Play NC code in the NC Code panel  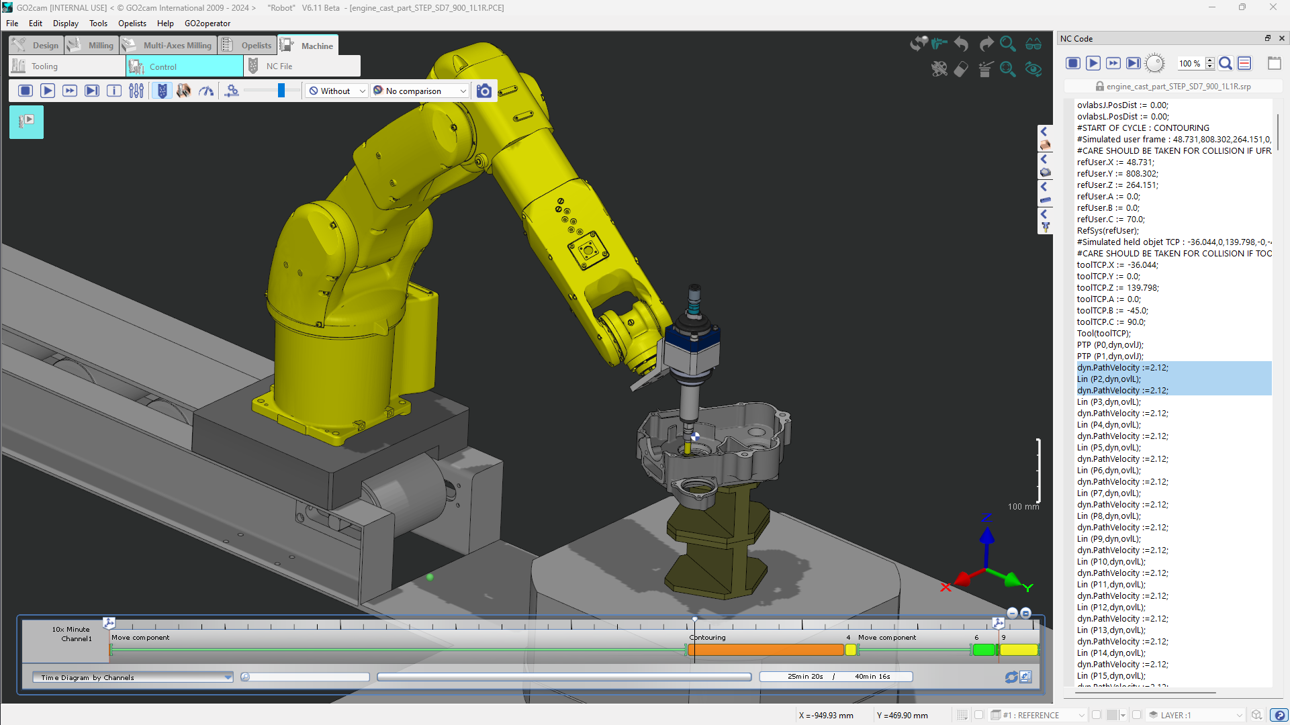pyautogui.click(x=1093, y=63)
